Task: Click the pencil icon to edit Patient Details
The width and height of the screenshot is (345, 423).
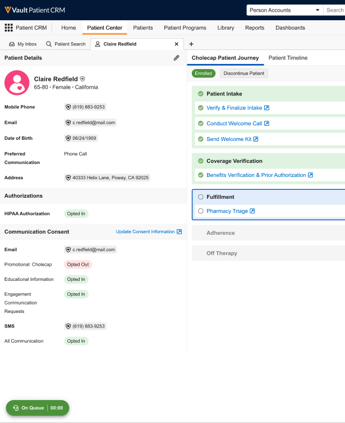Action: (176, 58)
